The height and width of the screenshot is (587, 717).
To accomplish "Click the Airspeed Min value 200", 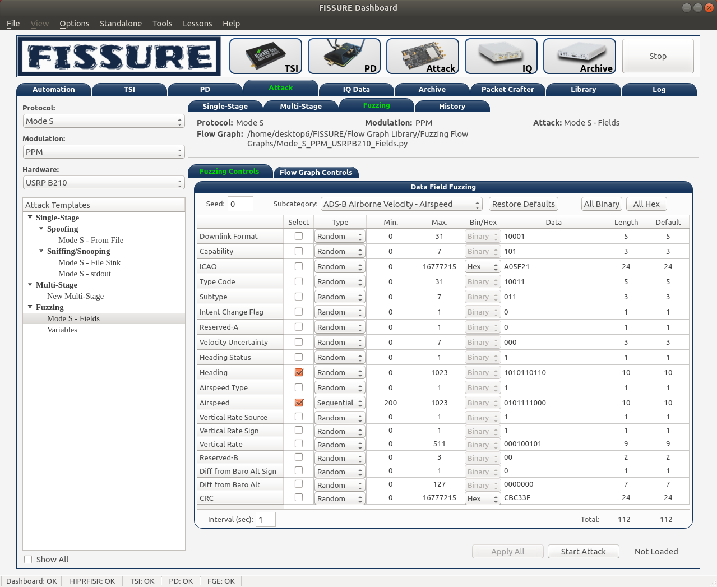I will pos(391,403).
